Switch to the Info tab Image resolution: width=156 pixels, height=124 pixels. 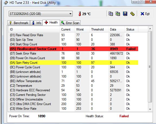pos(36,23)
